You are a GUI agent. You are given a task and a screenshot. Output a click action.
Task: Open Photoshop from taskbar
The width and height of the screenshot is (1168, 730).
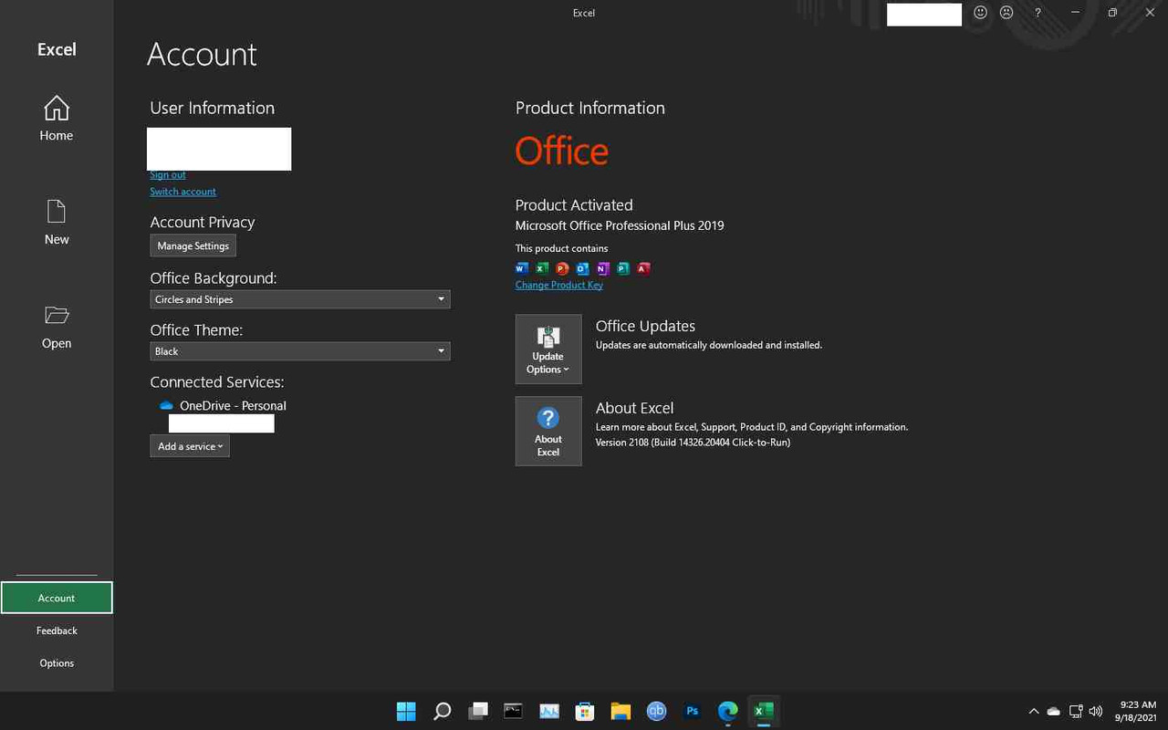(692, 711)
